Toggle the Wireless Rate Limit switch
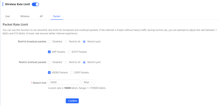Viewport: 219px width, 106px height. (35, 4)
